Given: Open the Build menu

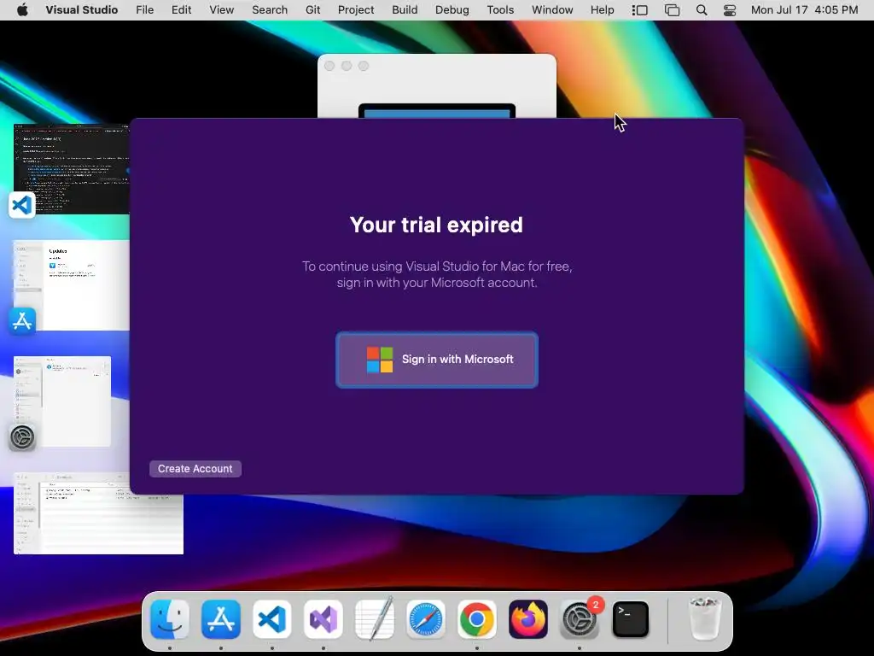Looking at the screenshot, I should (x=405, y=10).
